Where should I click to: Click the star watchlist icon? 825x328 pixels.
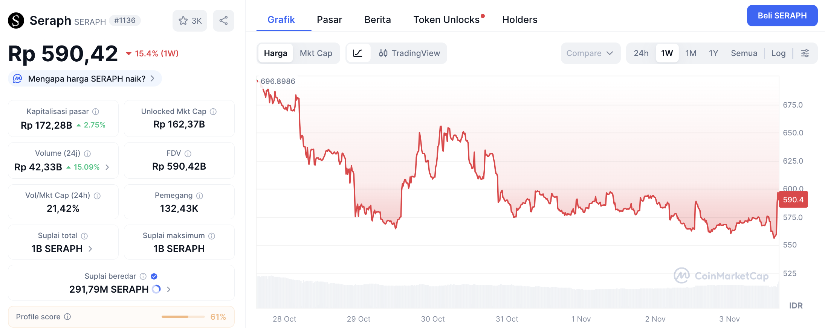(x=183, y=21)
